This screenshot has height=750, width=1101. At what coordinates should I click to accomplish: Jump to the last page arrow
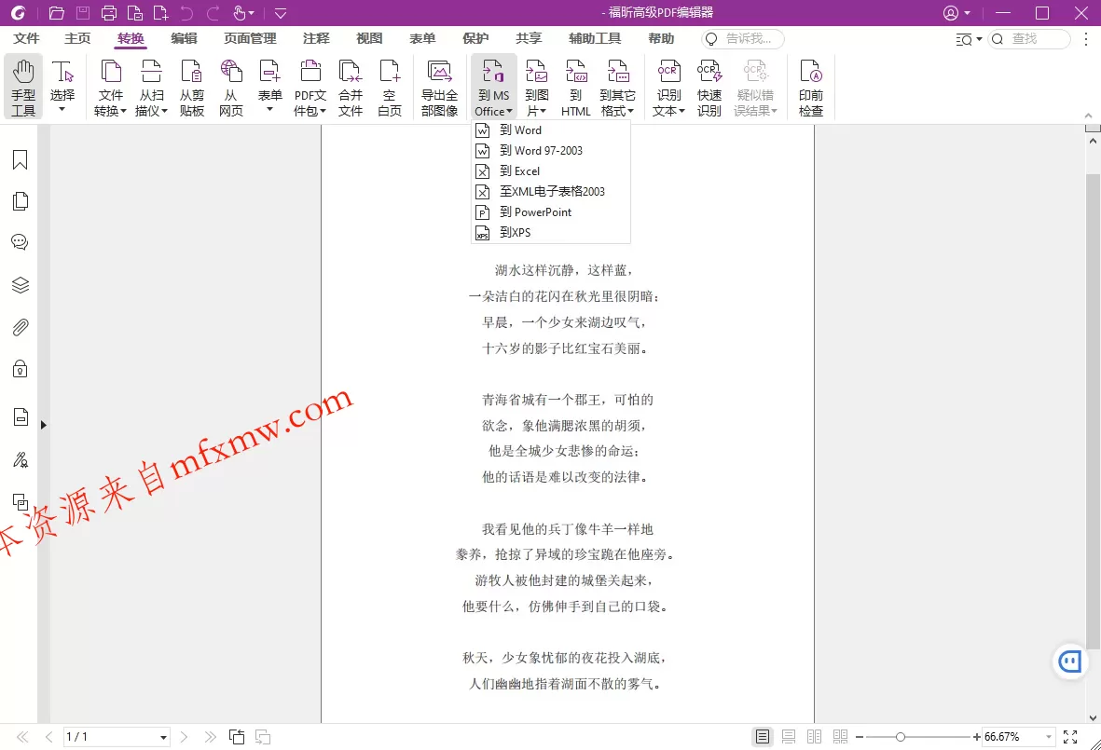click(210, 737)
